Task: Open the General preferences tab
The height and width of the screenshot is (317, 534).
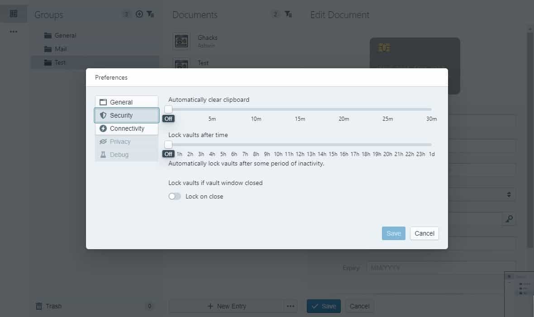Action: 126,102
